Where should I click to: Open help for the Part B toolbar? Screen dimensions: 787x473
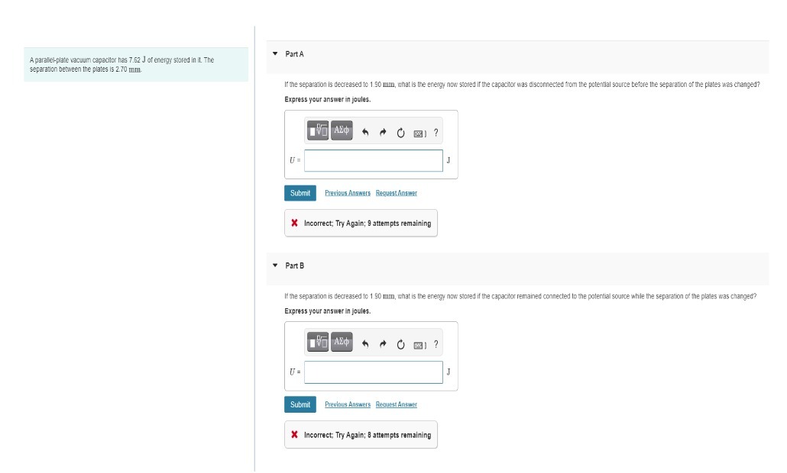tap(436, 344)
